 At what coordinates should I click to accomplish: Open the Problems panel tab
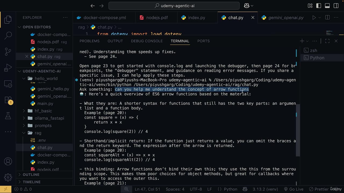click(x=89, y=41)
